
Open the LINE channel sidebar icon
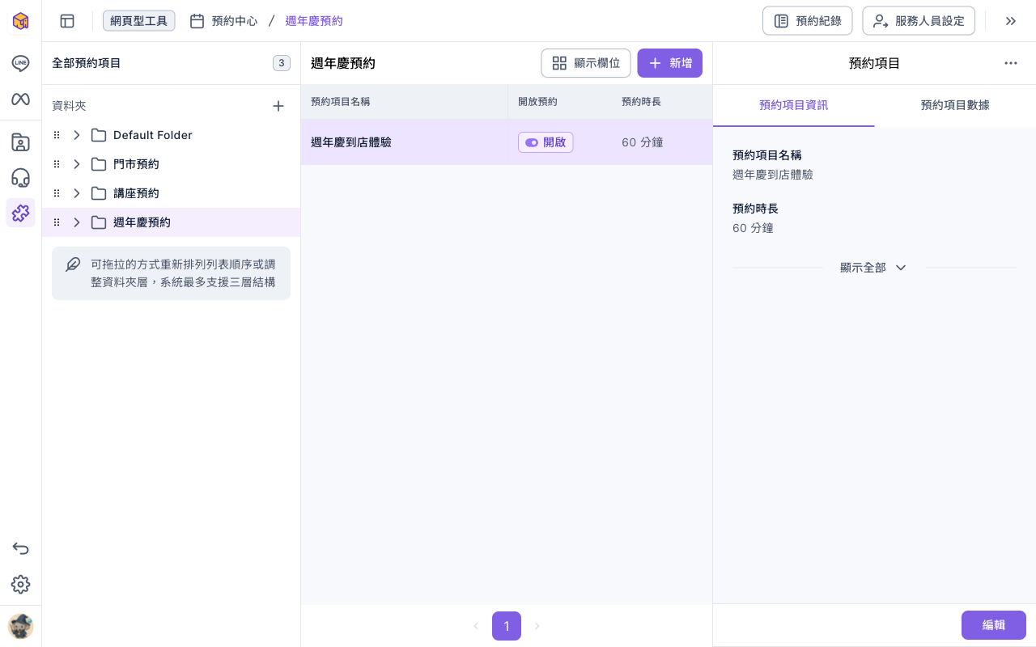20,63
